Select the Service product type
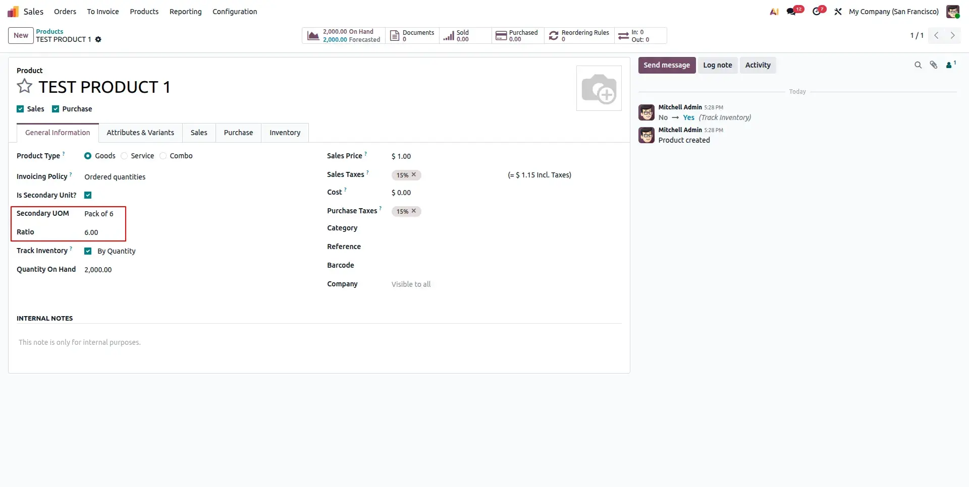This screenshot has height=487, width=969. click(124, 156)
